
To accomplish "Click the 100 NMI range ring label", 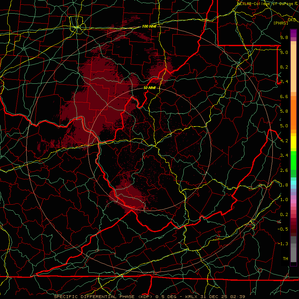I will (149, 26).
